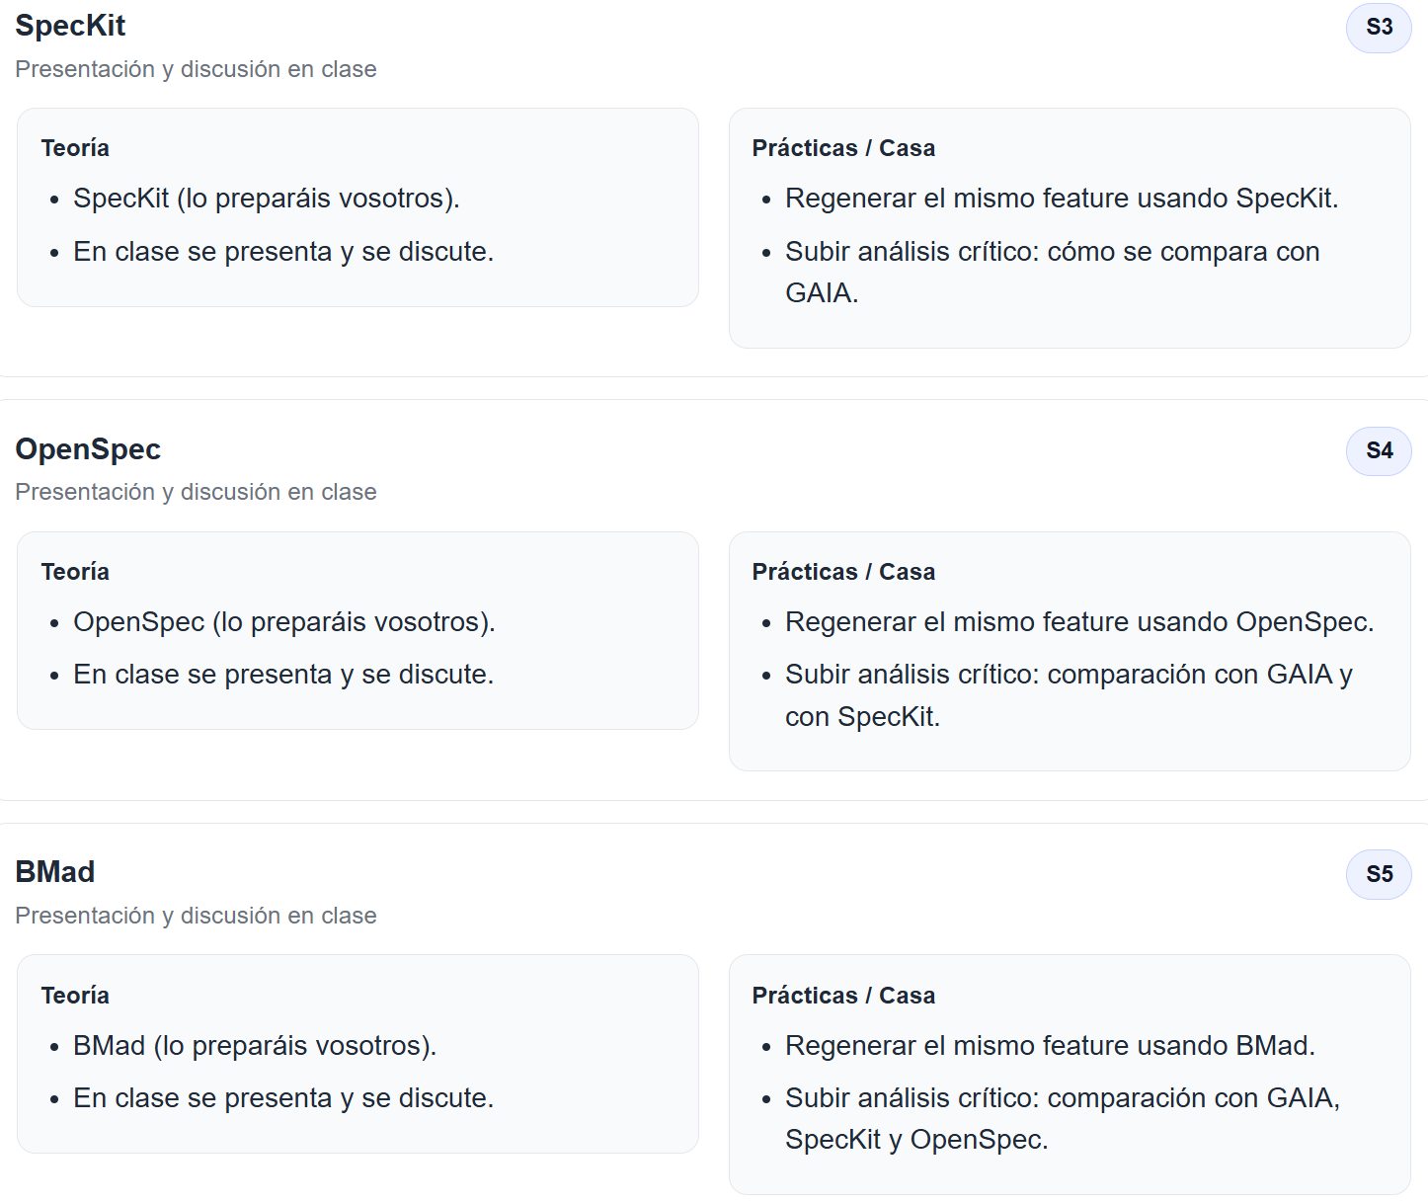Viewport: 1428px width, 1204px height.
Task: Select the SpecKit section heading
Action: (70, 26)
